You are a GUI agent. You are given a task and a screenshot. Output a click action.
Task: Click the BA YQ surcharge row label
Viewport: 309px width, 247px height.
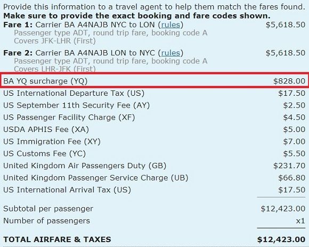pos(45,81)
